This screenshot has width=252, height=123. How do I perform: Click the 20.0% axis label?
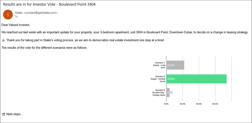[182, 104]
